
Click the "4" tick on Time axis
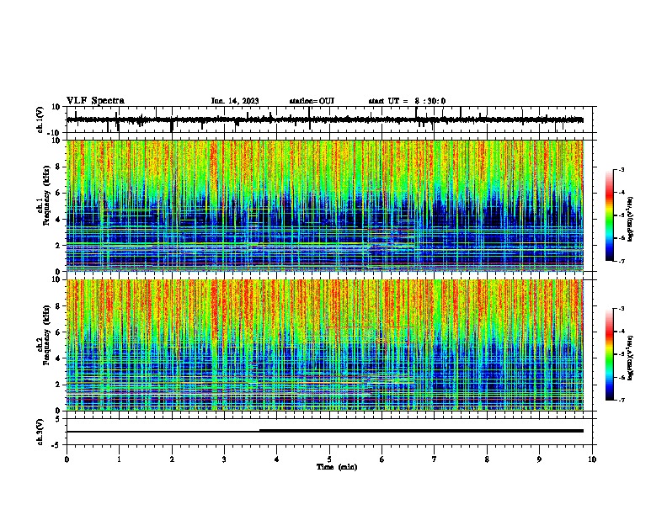pos(277,459)
